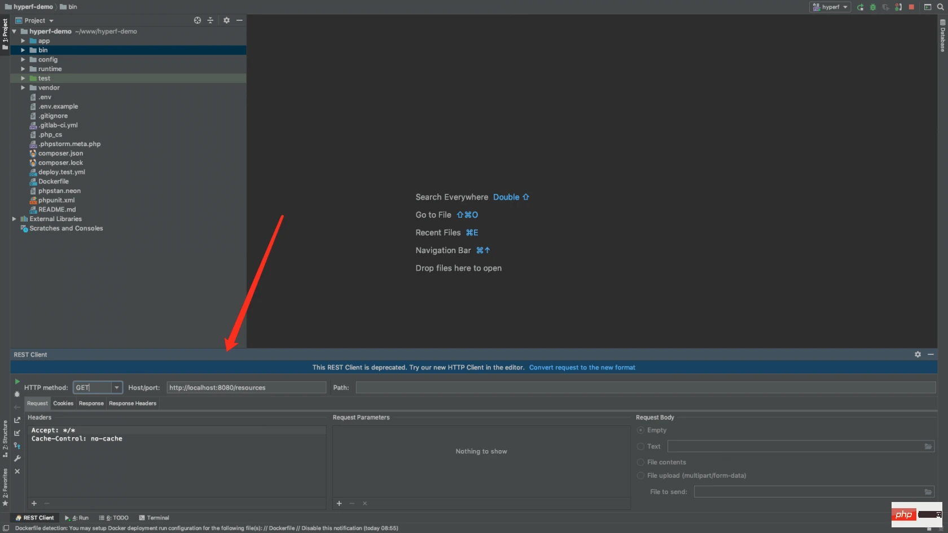
Task: Select the Text request body option
Action: coord(640,447)
